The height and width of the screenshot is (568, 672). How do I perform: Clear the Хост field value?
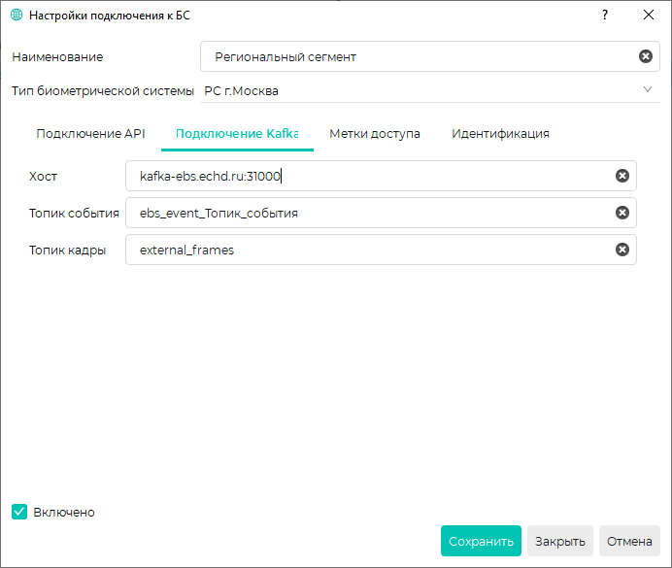click(x=622, y=176)
